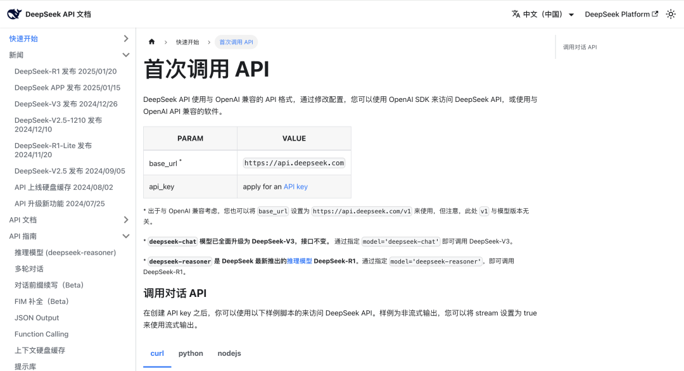This screenshot has width=684, height=371.
Task: Click the 首次调用 API breadcrumb pill
Action: coord(236,42)
